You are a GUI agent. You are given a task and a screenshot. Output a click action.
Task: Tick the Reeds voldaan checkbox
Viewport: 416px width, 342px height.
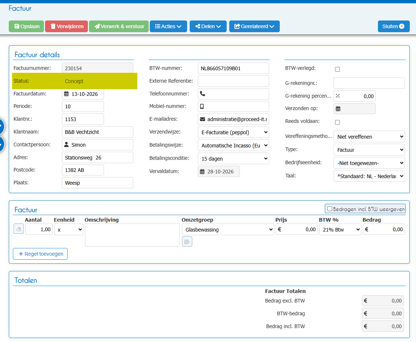click(338, 122)
